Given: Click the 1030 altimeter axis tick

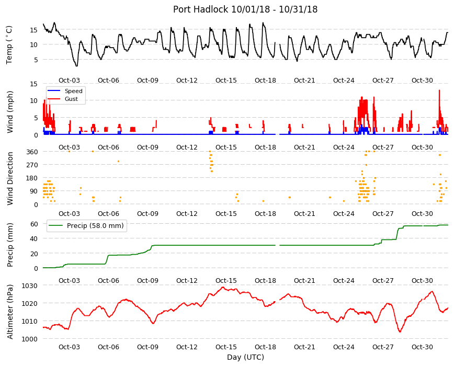Looking at the screenshot, I should point(30,285).
